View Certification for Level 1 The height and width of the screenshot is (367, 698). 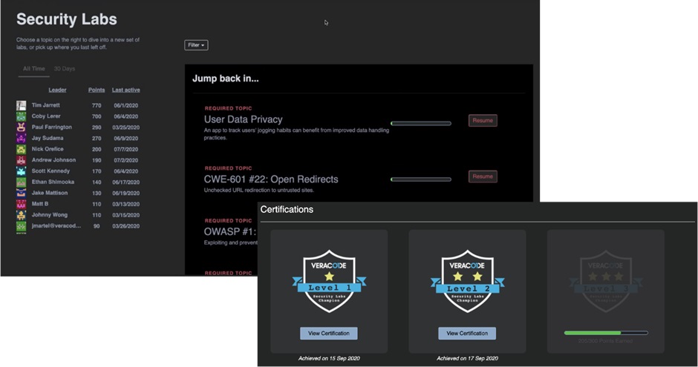[328, 333]
